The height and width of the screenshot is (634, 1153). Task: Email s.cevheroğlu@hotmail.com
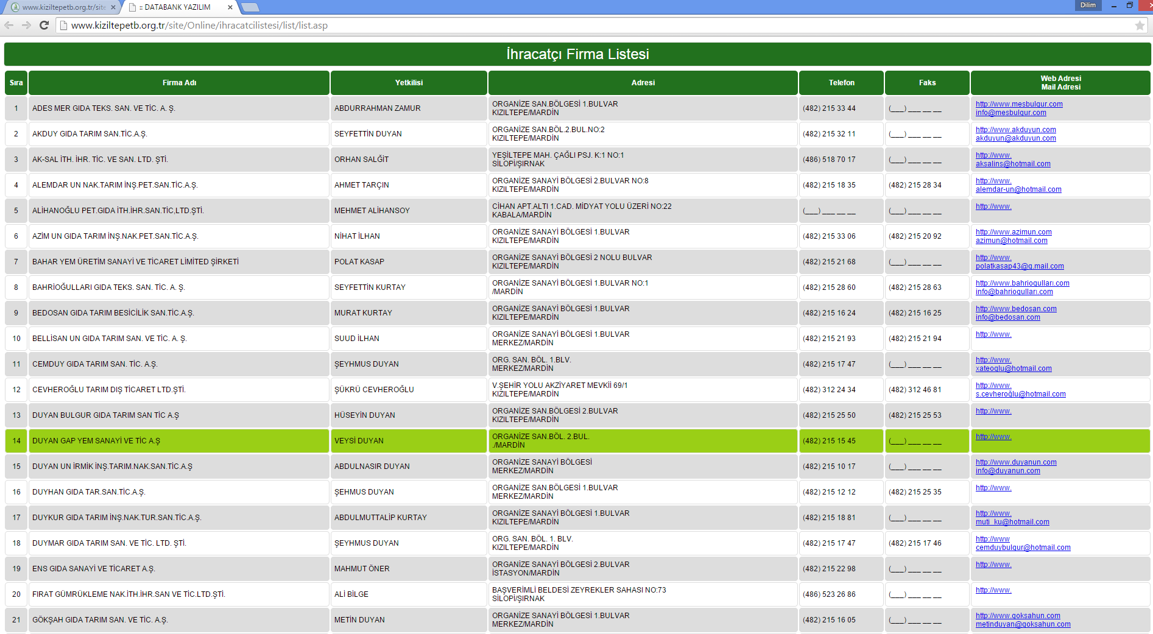[1021, 394]
